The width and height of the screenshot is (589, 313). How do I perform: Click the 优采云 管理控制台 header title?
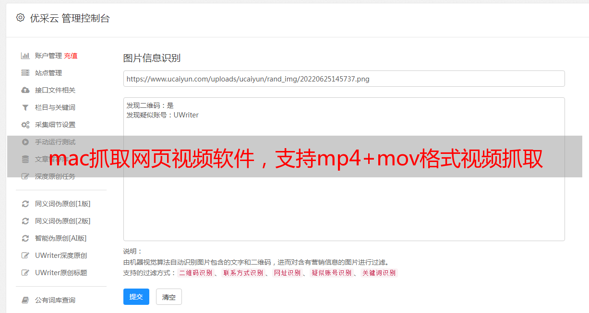click(70, 18)
